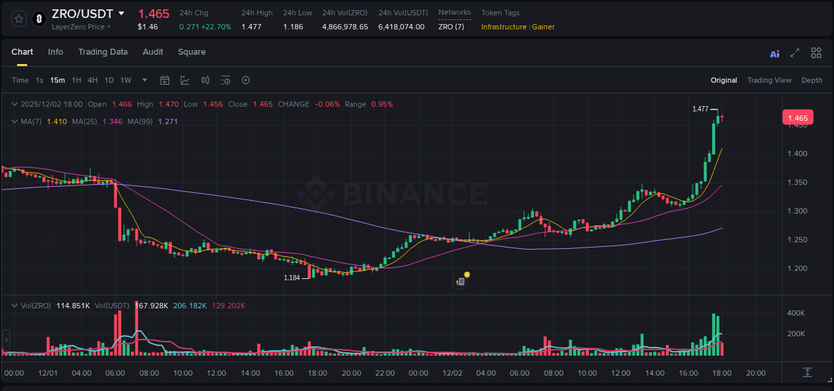Open more time intervals dropdown
Viewport: 834px width, 391px height.
[x=143, y=80]
